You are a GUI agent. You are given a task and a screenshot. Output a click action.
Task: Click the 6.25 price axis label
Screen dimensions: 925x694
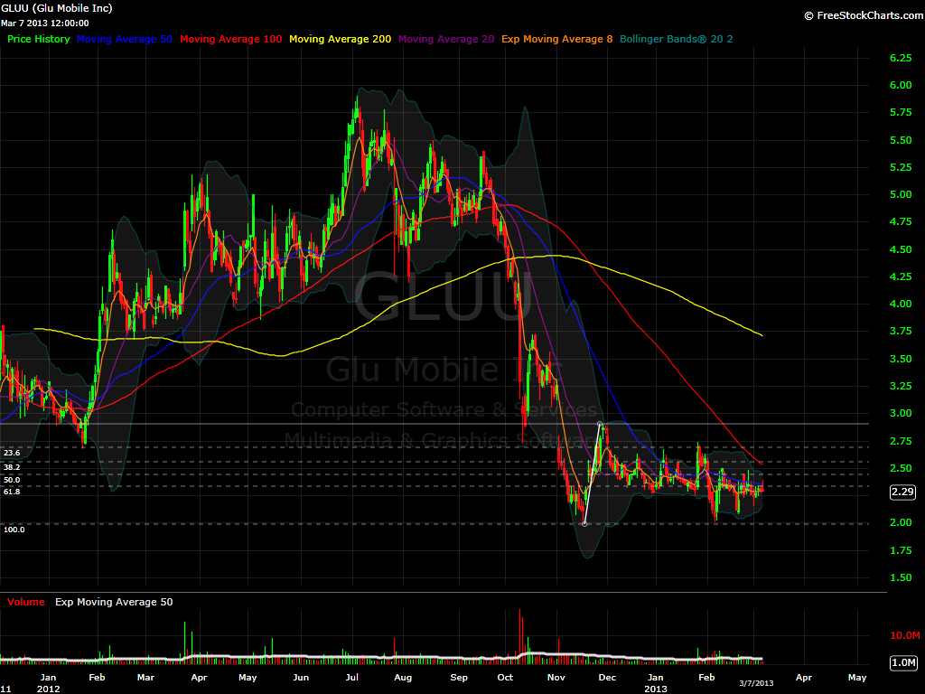(x=902, y=58)
